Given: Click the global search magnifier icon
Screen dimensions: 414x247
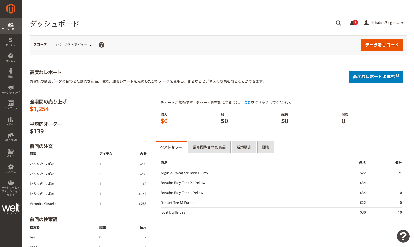Looking at the screenshot, I should pyautogui.click(x=338, y=23).
